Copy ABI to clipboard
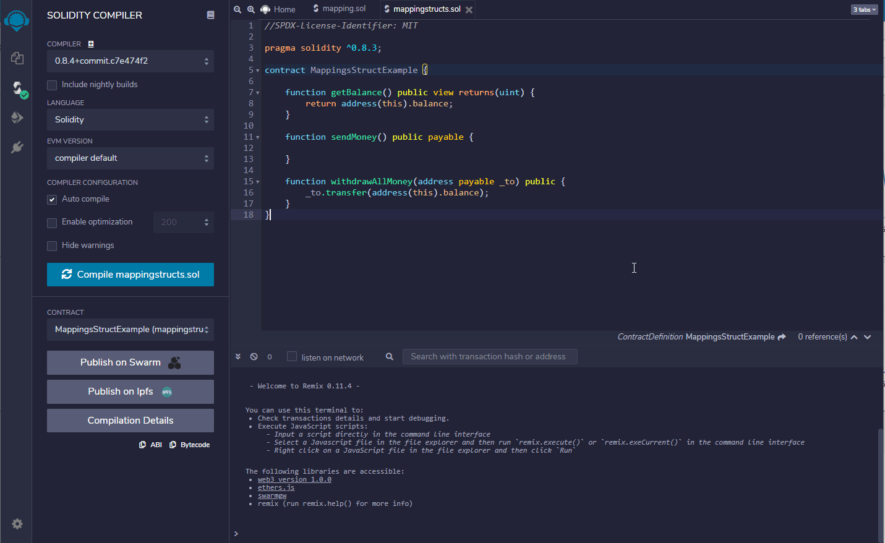885x543 pixels. 150,445
